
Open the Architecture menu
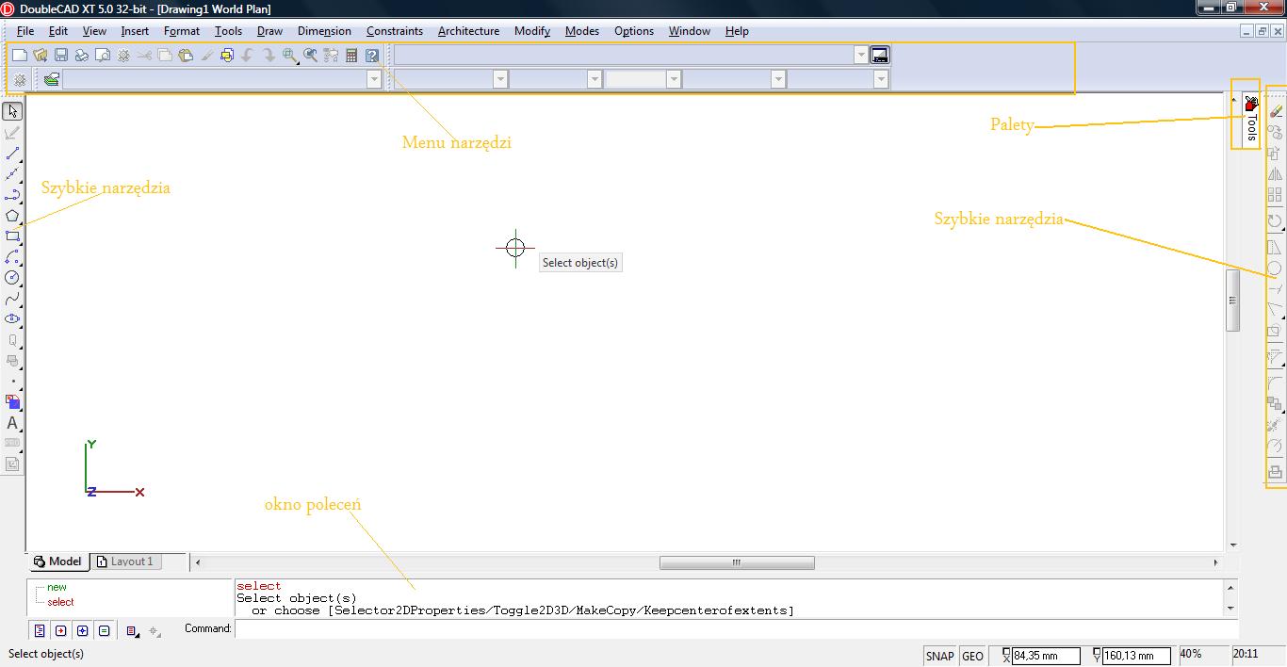click(x=468, y=31)
